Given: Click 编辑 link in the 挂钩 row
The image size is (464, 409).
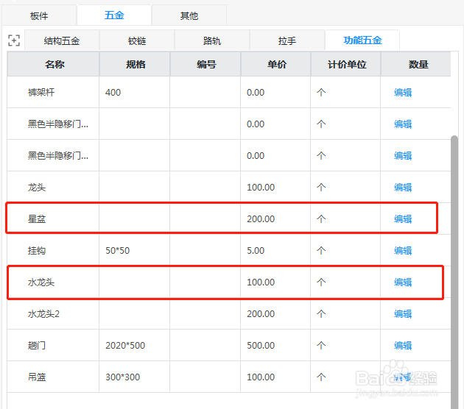Looking at the screenshot, I should pos(403,251).
